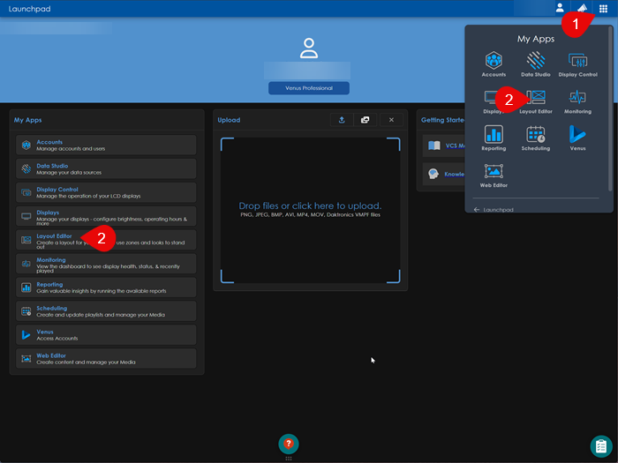This screenshot has width=618, height=463.
Task: Select Displays row in left My Apps list
Action: 105,216
